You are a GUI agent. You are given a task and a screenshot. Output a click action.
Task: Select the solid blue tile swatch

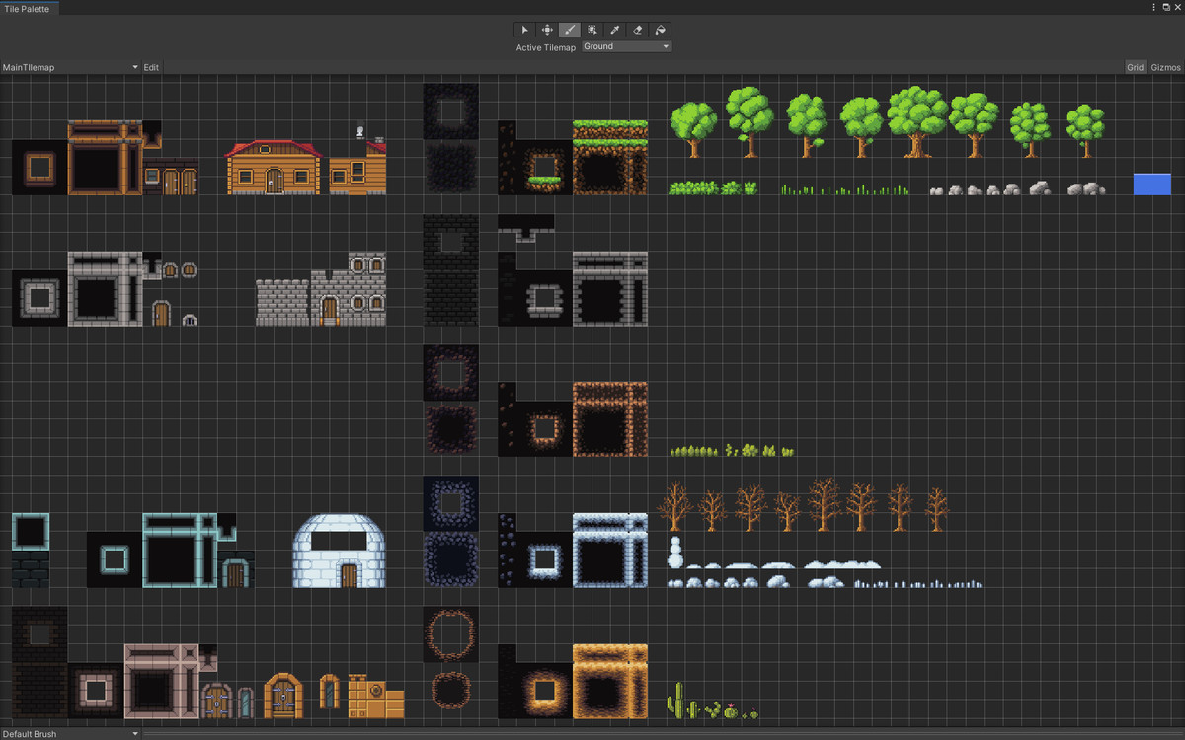click(1151, 184)
